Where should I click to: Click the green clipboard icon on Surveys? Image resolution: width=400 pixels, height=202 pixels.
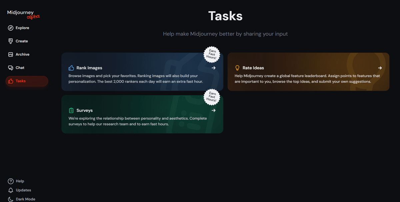pyautogui.click(x=71, y=110)
